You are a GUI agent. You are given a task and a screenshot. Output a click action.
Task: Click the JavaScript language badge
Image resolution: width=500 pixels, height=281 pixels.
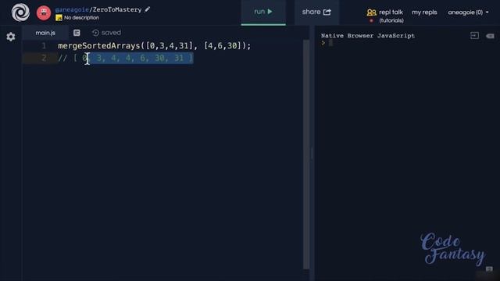[59, 18]
